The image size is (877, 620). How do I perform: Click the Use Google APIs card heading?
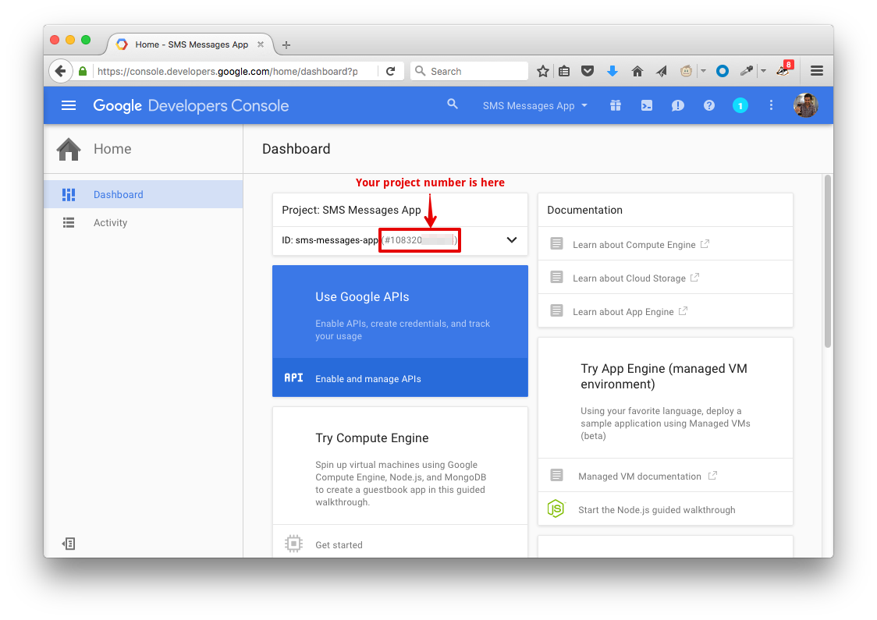coord(362,297)
